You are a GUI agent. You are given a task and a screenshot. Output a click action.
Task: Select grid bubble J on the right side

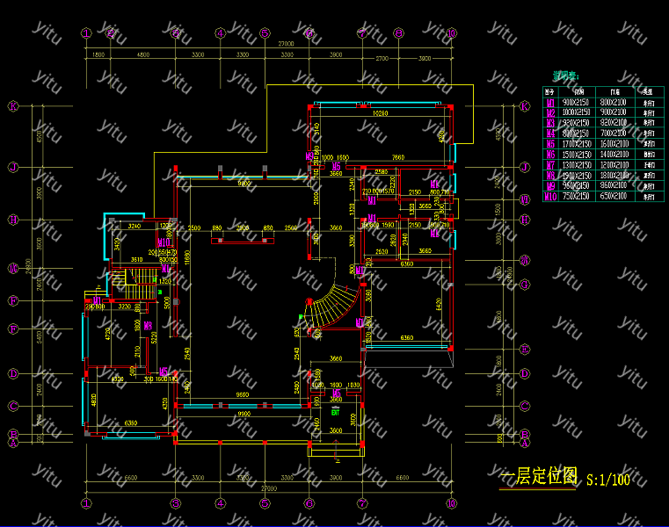[x=524, y=166]
